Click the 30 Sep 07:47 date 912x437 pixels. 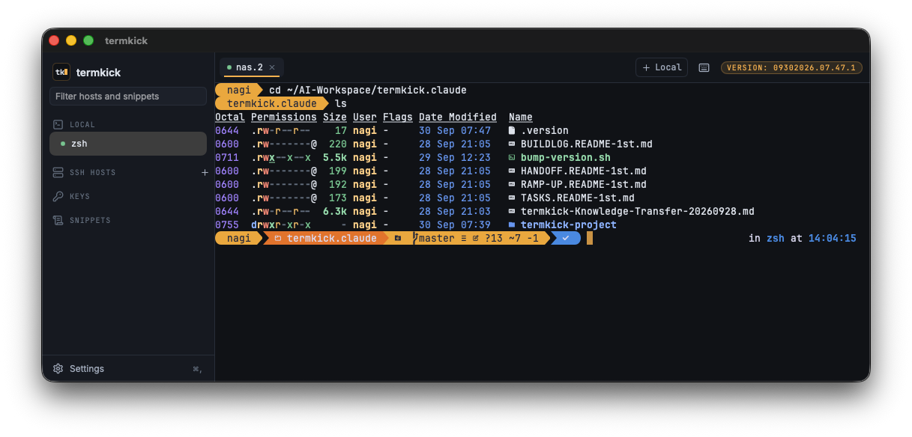pos(455,130)
